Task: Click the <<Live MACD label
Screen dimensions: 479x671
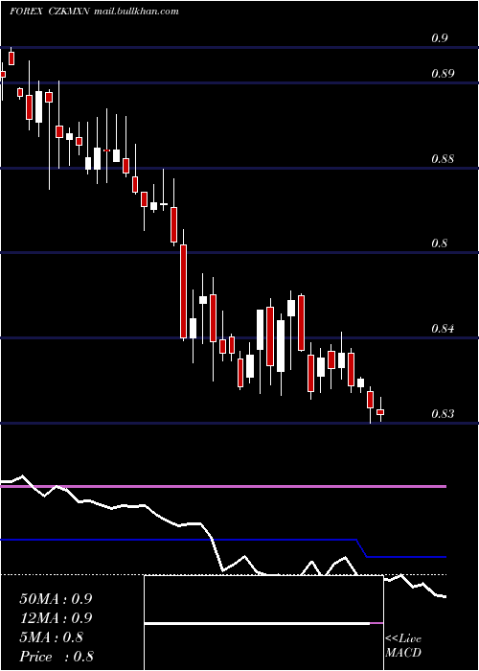Action: point(403,645)
